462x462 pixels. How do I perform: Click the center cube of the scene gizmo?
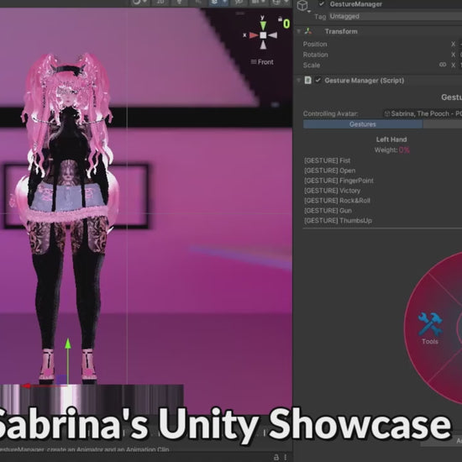(263, 35)
